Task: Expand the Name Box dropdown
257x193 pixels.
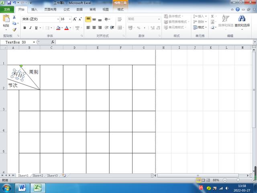Action: tap(34, 42)
